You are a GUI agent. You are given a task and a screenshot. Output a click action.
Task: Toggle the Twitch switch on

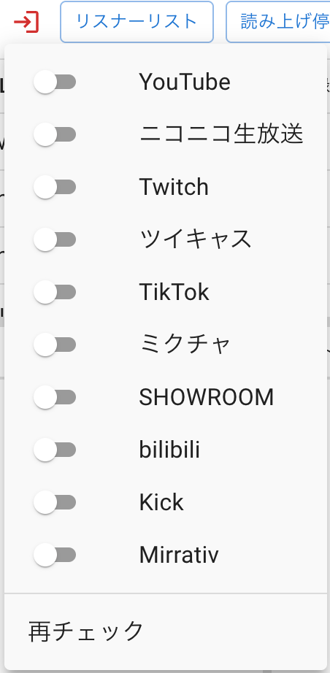click(55, 187)
